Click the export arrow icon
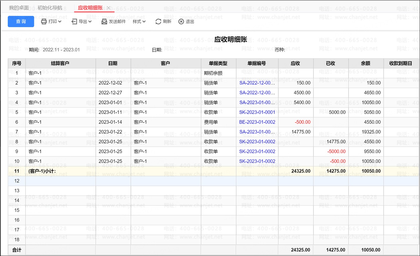The image size is (420, 256). pyautogui.click(x=74, y=21)
